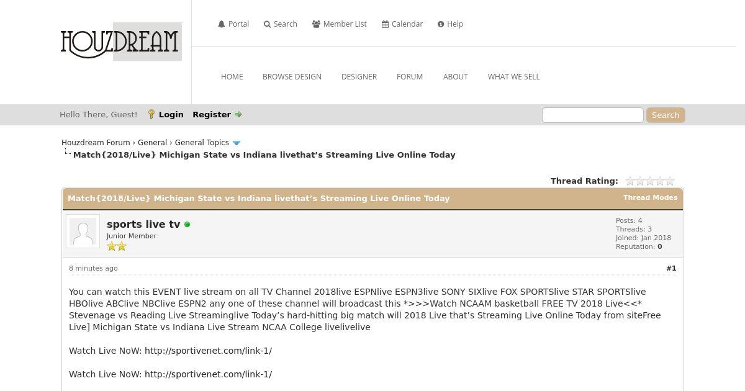This screenshot has height=391, width=745.
Task: Open the General breadcrumb link
Action: [152, 143]
